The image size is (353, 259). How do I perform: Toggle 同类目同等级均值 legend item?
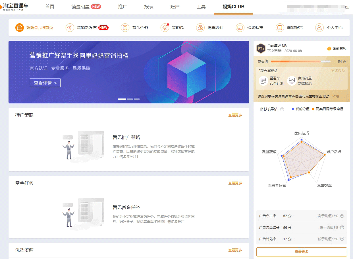tap(327, 109)
